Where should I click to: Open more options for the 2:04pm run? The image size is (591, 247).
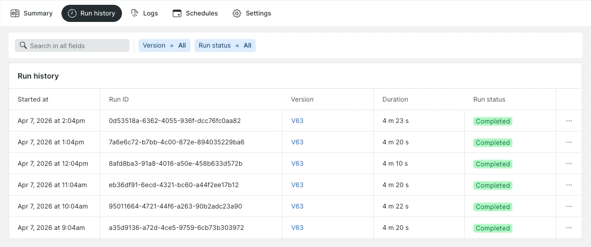tap(569, 121)
